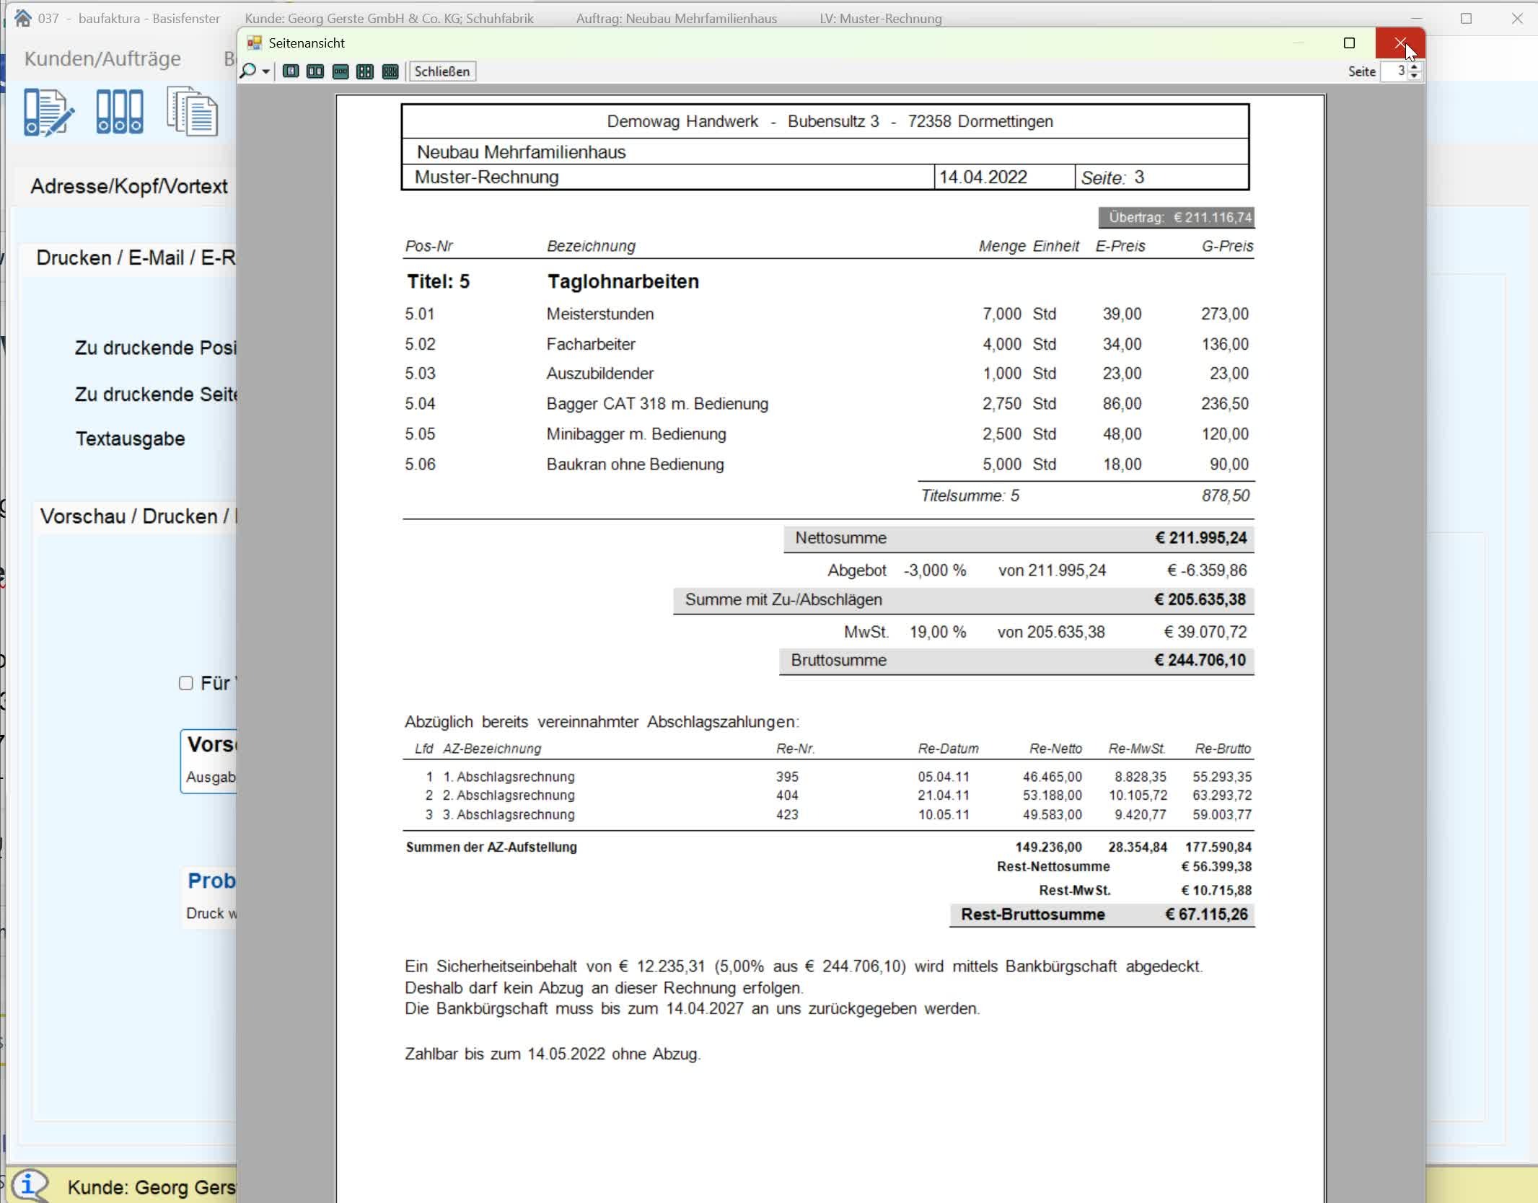Click the copy documents icon
Viewport: 1538px width, 1203px height.
tap(192, 112)
